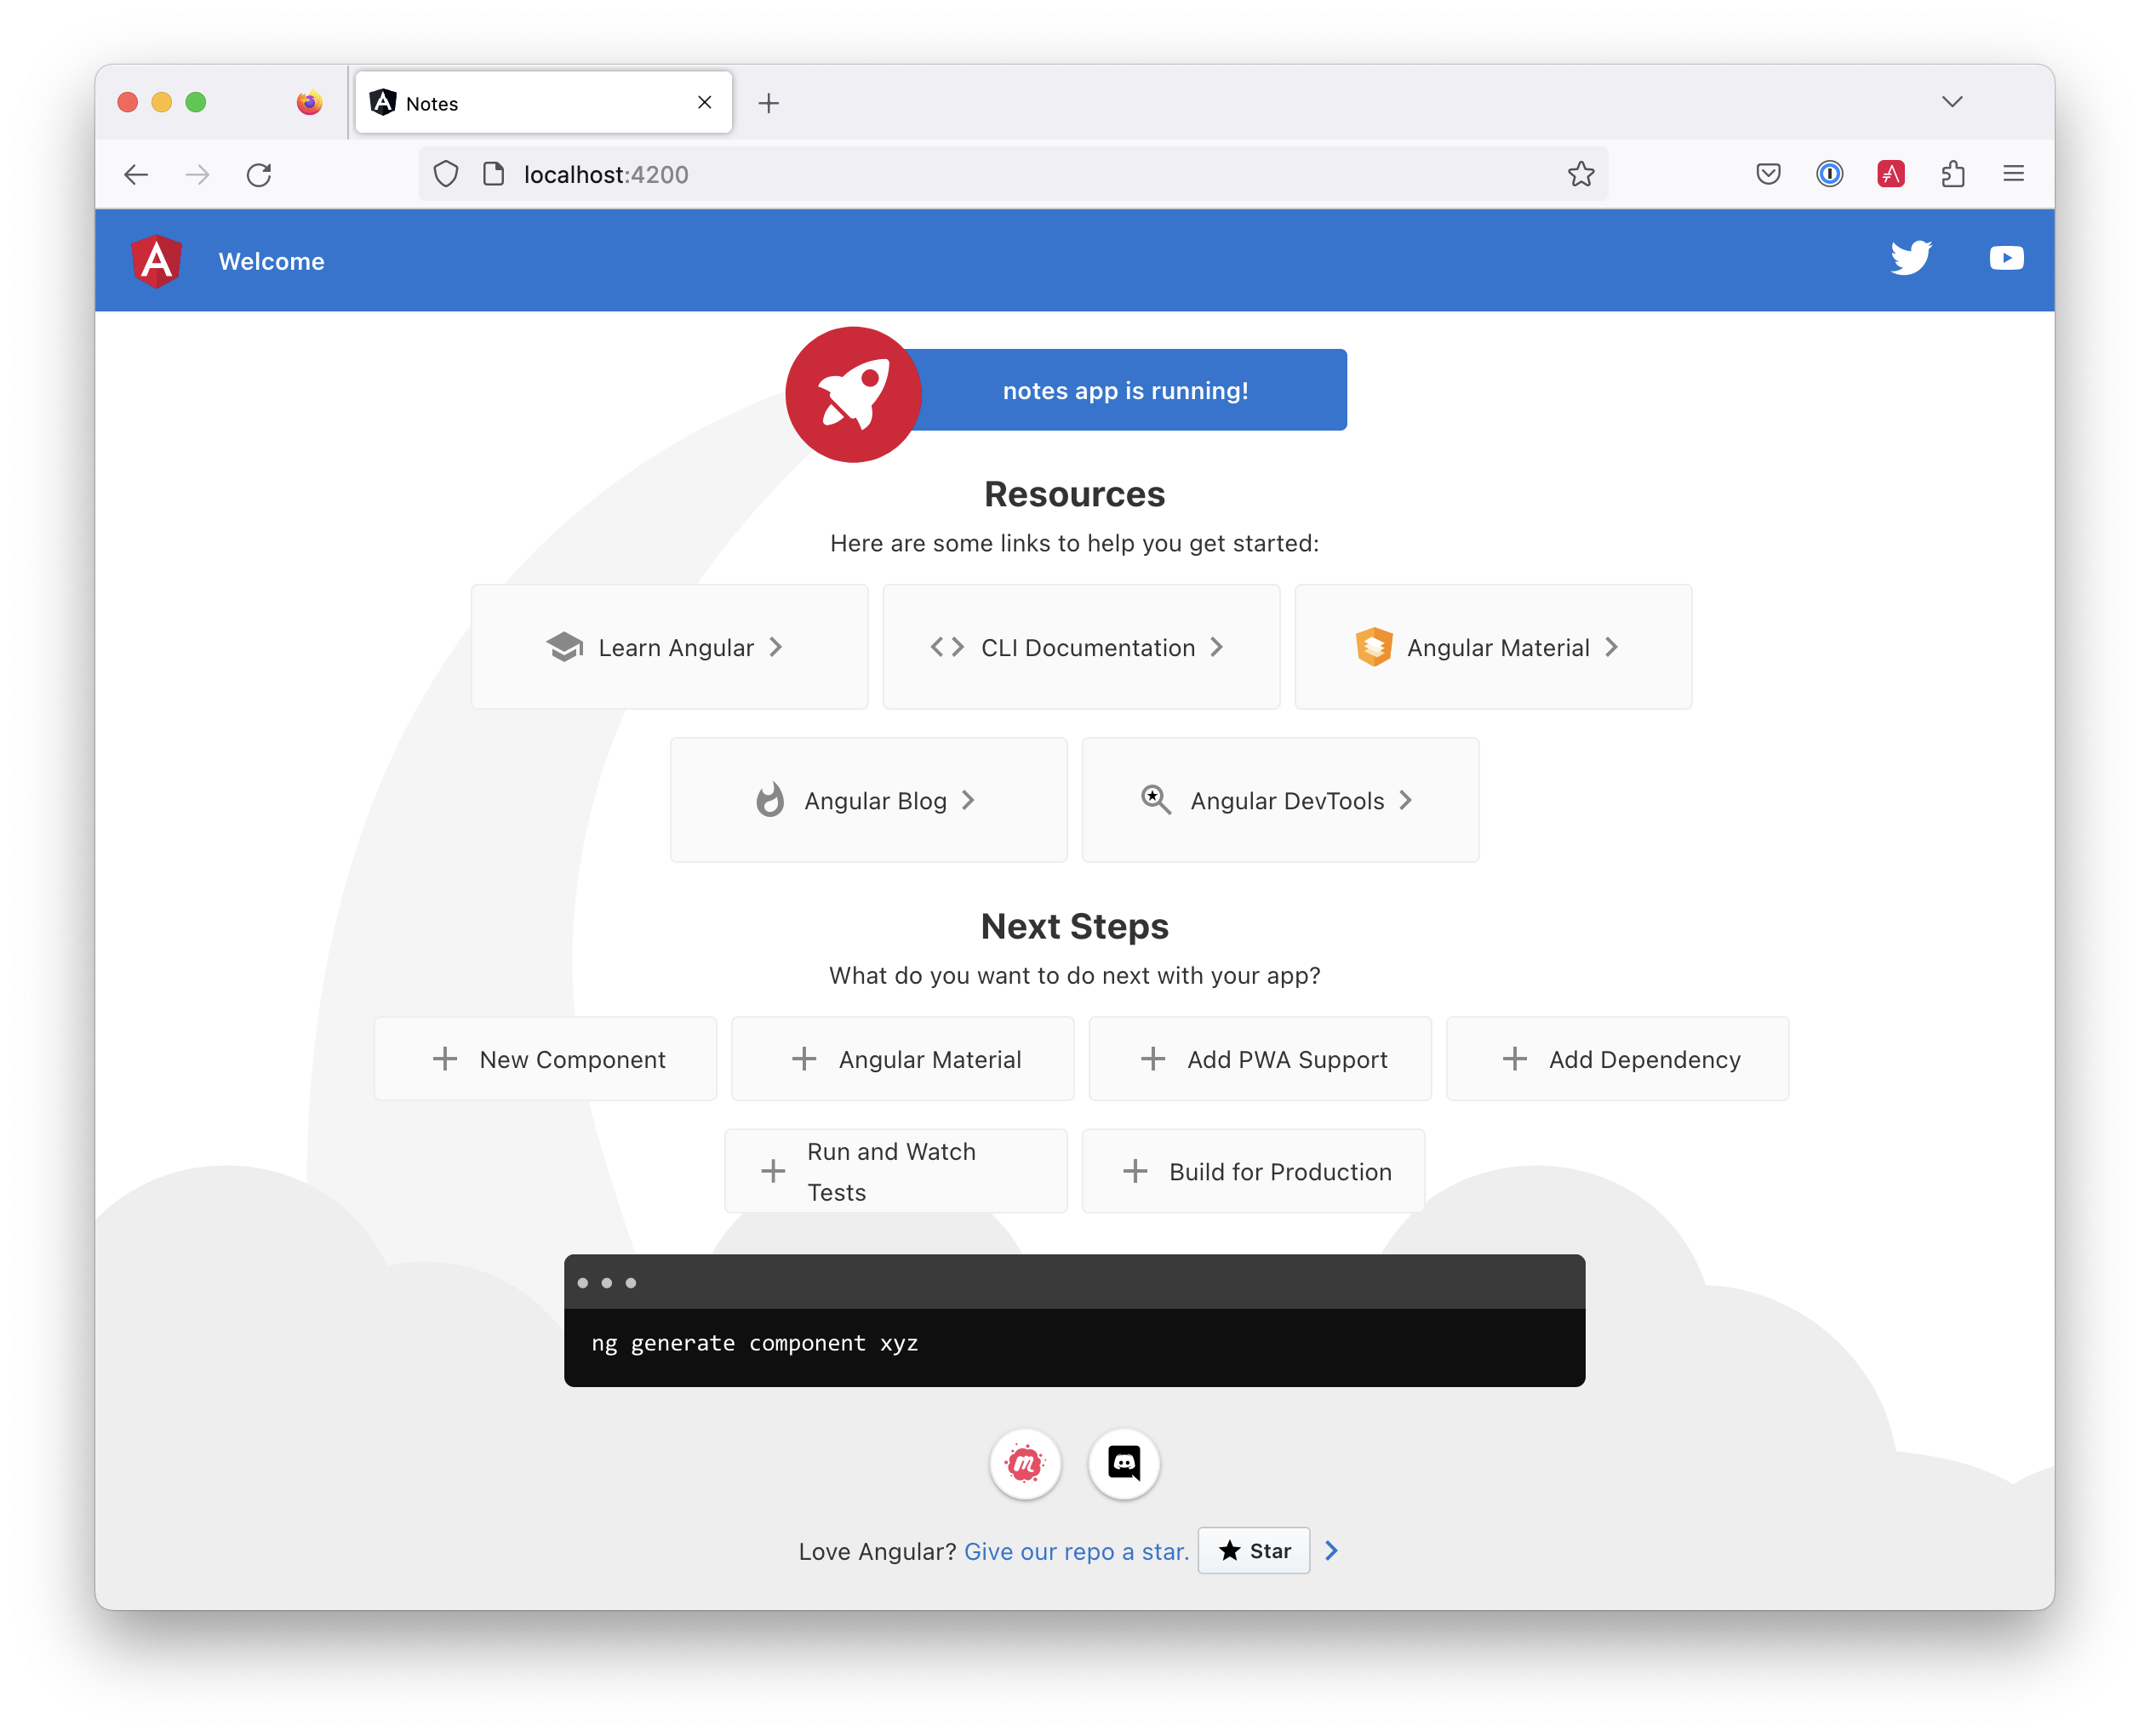Click the Angular Material shield icon
Viewport: 2150px width, 1736px height.
pyautogui.click(x=1375, y=647)
